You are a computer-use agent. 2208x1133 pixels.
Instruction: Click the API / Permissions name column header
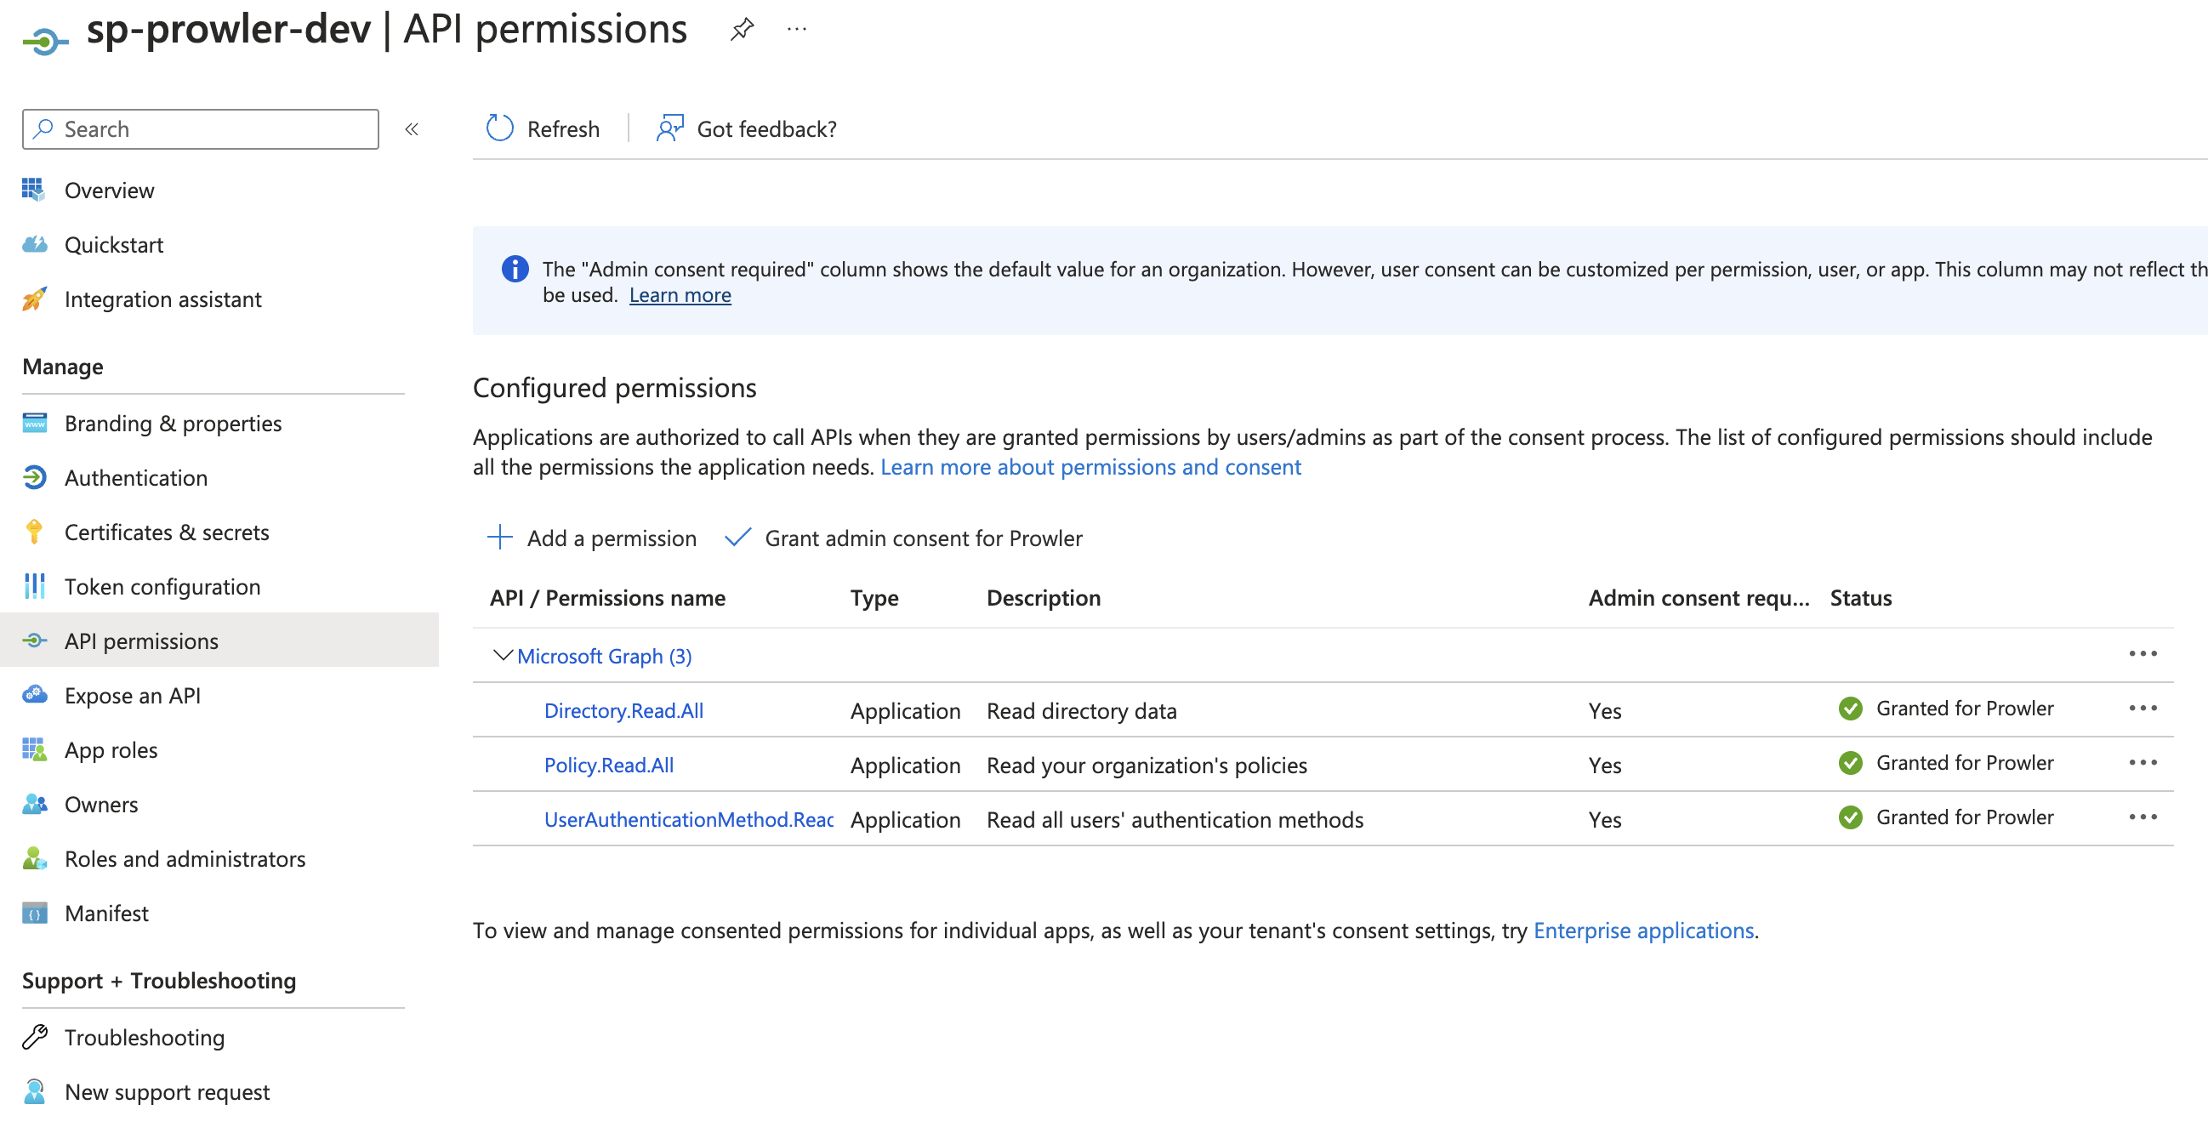tap(606, 597)
